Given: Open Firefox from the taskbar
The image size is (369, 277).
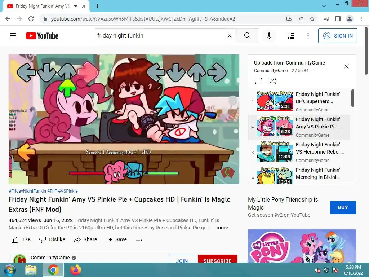Looking at the screenshot, I should (x=76, y=270).
